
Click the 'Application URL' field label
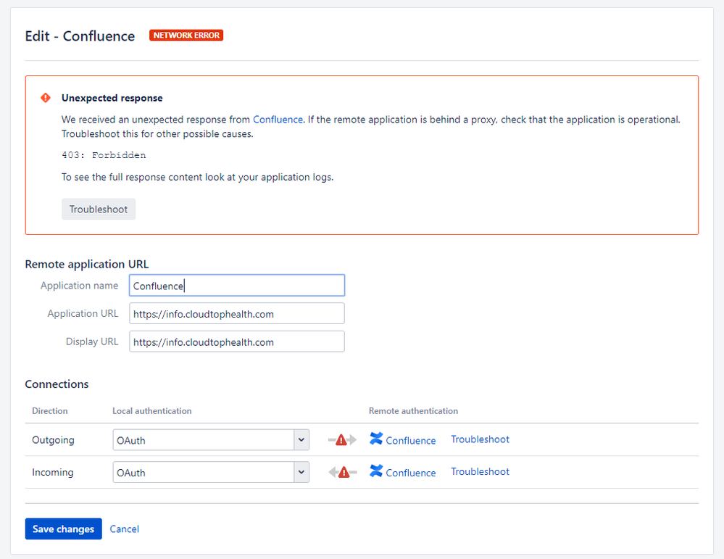point(83,314)
